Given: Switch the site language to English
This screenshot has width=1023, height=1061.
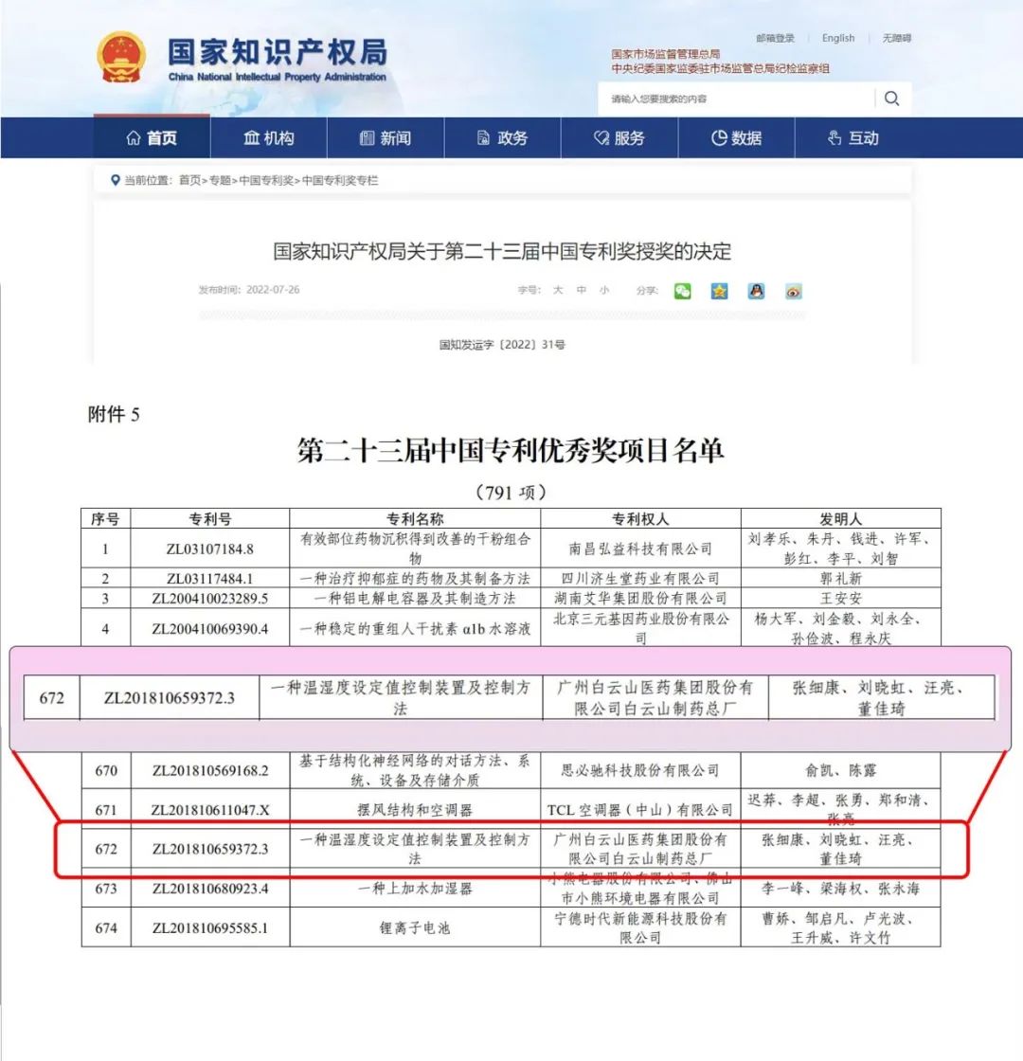Looking at the screenshot, I should 837,38.
